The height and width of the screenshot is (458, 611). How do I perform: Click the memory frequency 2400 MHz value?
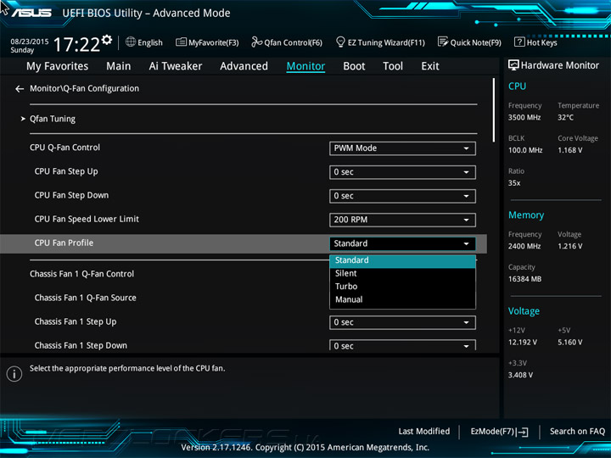[x=524, y=246]
